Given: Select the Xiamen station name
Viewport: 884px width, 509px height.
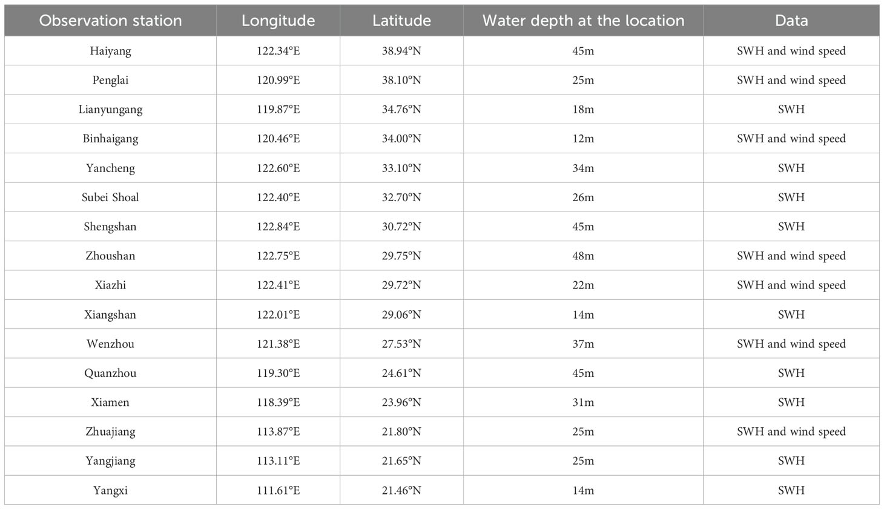Looking at the screenshot, I should pyautogui.click(x=110, y=402).
